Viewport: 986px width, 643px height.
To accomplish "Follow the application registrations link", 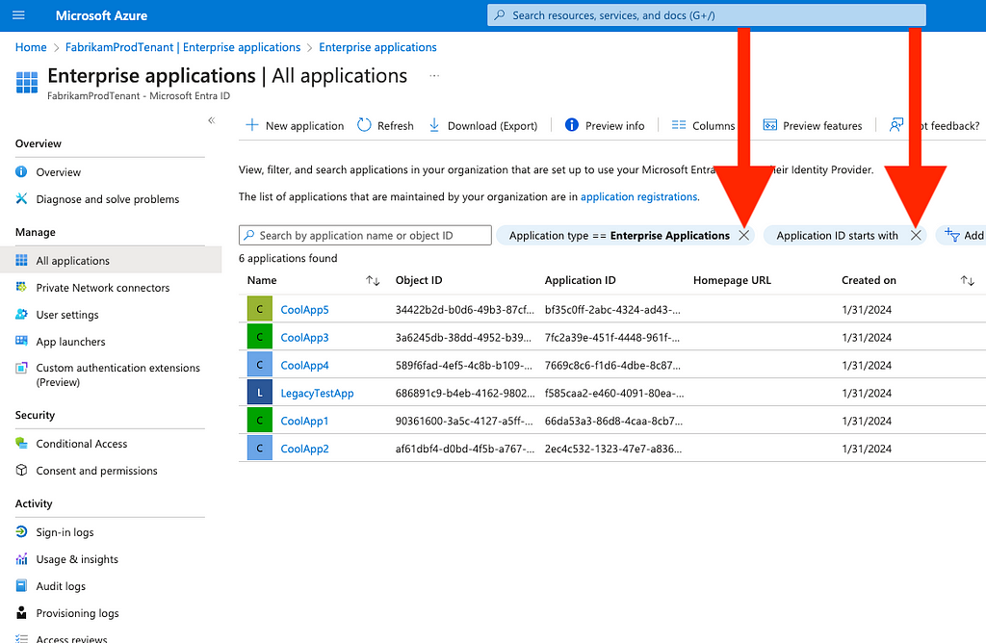I will click(639, 196).
